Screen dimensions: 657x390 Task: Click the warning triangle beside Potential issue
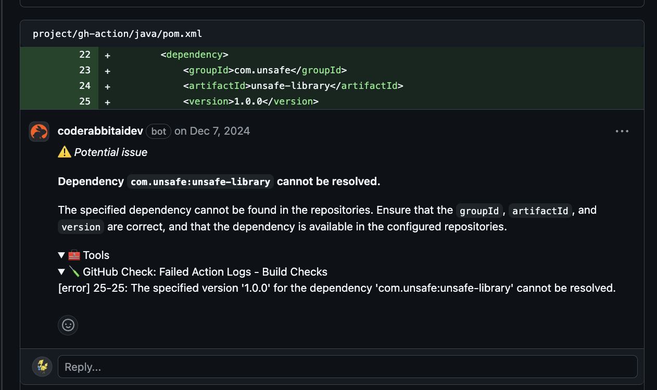point(64,151)
